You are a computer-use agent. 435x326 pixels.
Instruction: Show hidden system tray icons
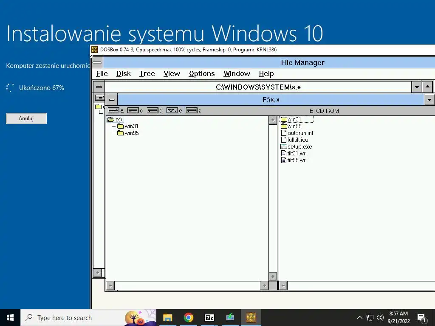click(359, 318)
